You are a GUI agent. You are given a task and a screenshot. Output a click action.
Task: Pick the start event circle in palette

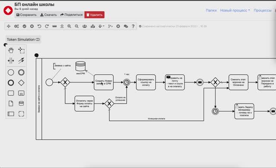(11, 72)
